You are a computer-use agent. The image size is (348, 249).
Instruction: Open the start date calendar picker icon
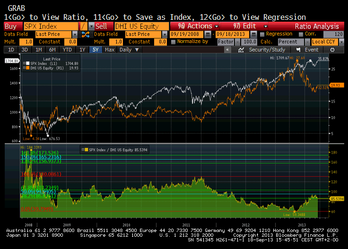click(208, 34)
